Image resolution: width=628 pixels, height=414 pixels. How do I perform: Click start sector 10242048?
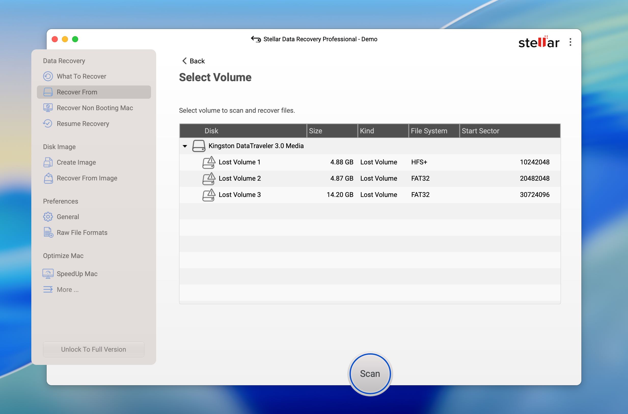coord(535,162)
